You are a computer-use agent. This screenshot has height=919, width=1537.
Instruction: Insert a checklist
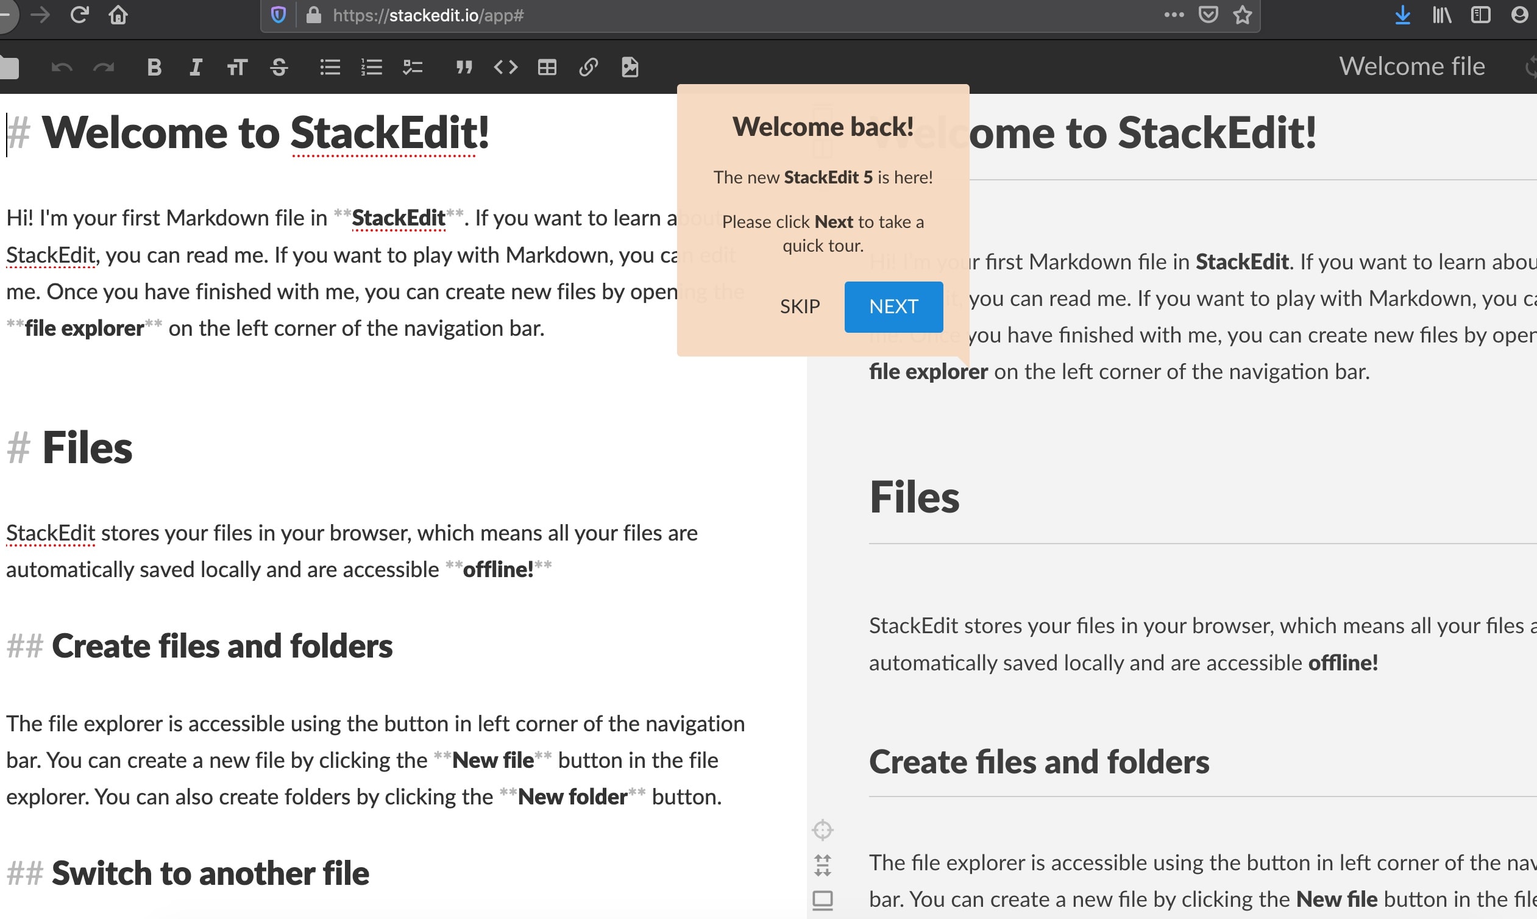tap(413, 67)
